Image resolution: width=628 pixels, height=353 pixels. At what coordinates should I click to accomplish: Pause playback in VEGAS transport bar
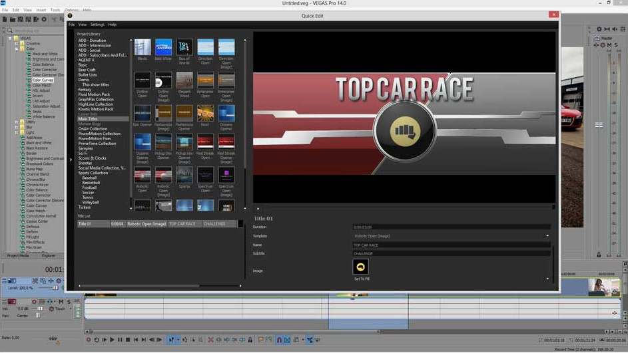point(120,340)
